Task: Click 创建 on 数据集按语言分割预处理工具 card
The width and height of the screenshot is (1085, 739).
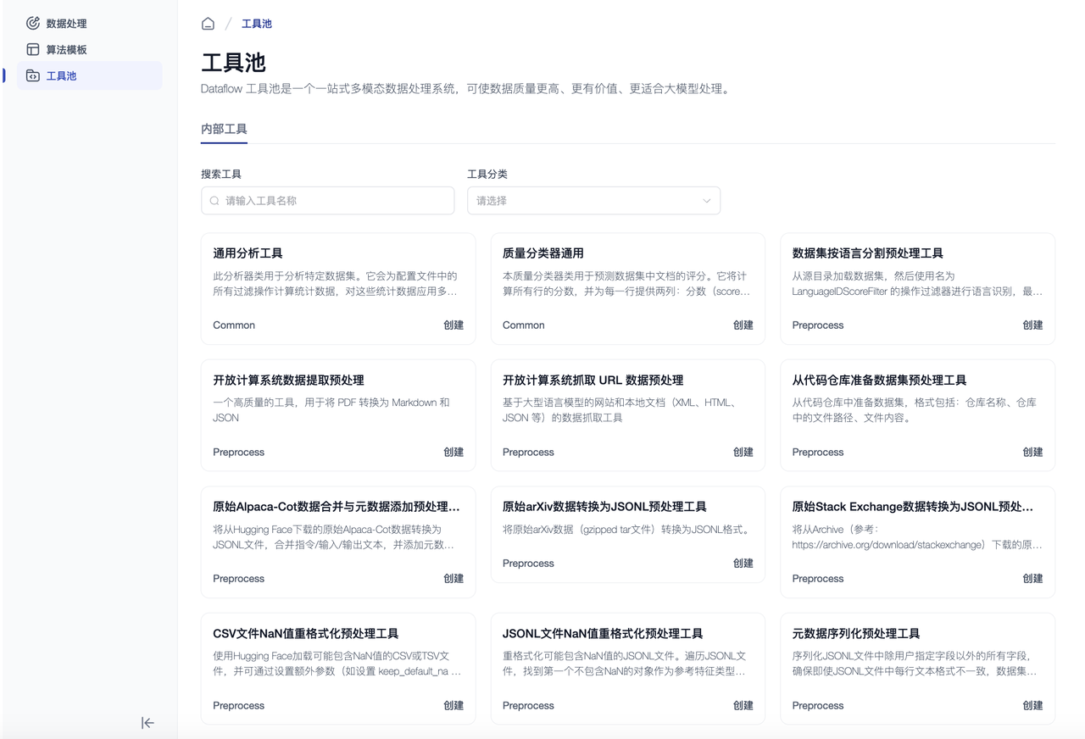Action: coord(1032,325)
